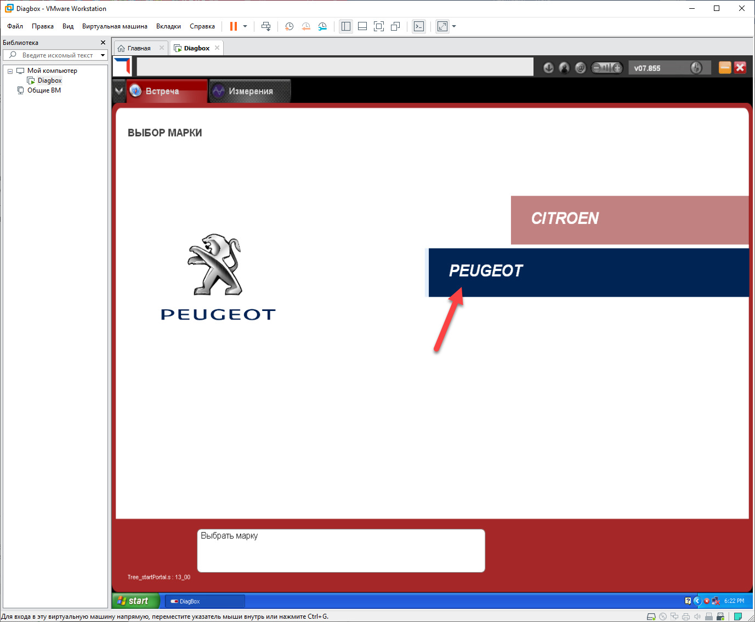Click the DiagBox download arrow icon

coord(548,68)
